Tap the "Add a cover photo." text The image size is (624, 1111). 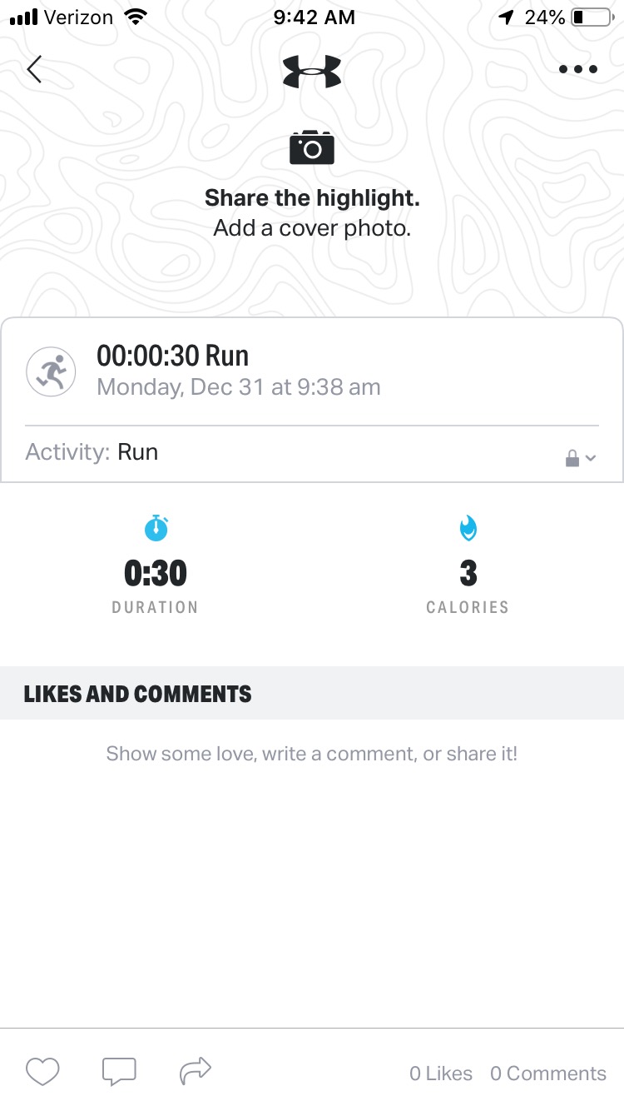pyautogui.click(x=312, y=227)
